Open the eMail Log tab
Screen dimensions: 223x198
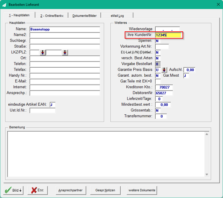tap(117, 16)
